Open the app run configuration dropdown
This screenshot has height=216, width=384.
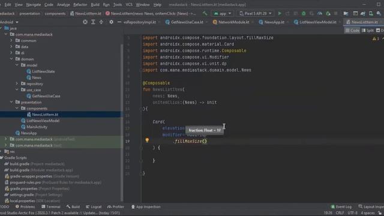223,13
